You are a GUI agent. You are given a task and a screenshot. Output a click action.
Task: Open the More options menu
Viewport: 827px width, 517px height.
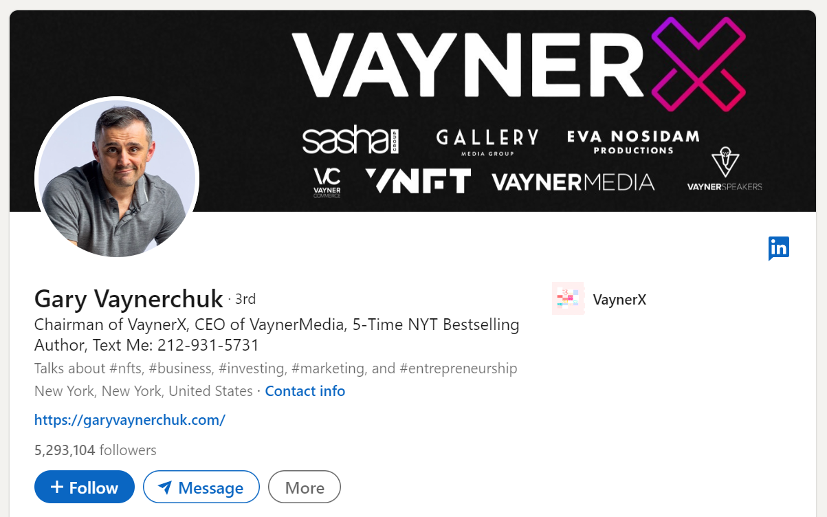tap(305, 487)
